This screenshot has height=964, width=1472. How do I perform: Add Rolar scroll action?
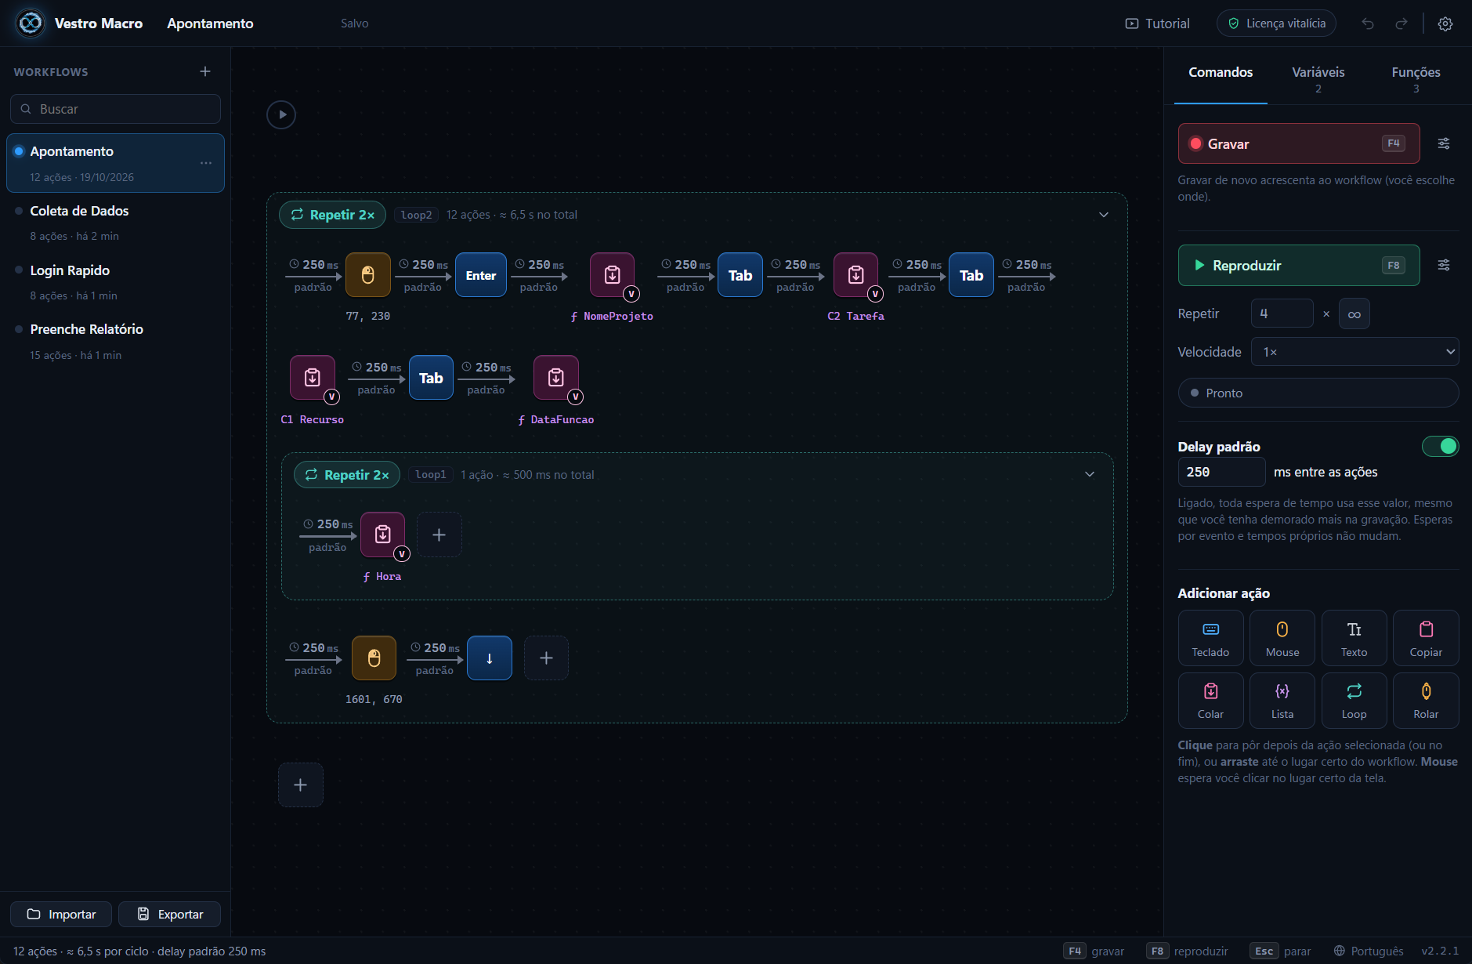pos(1426,700)
